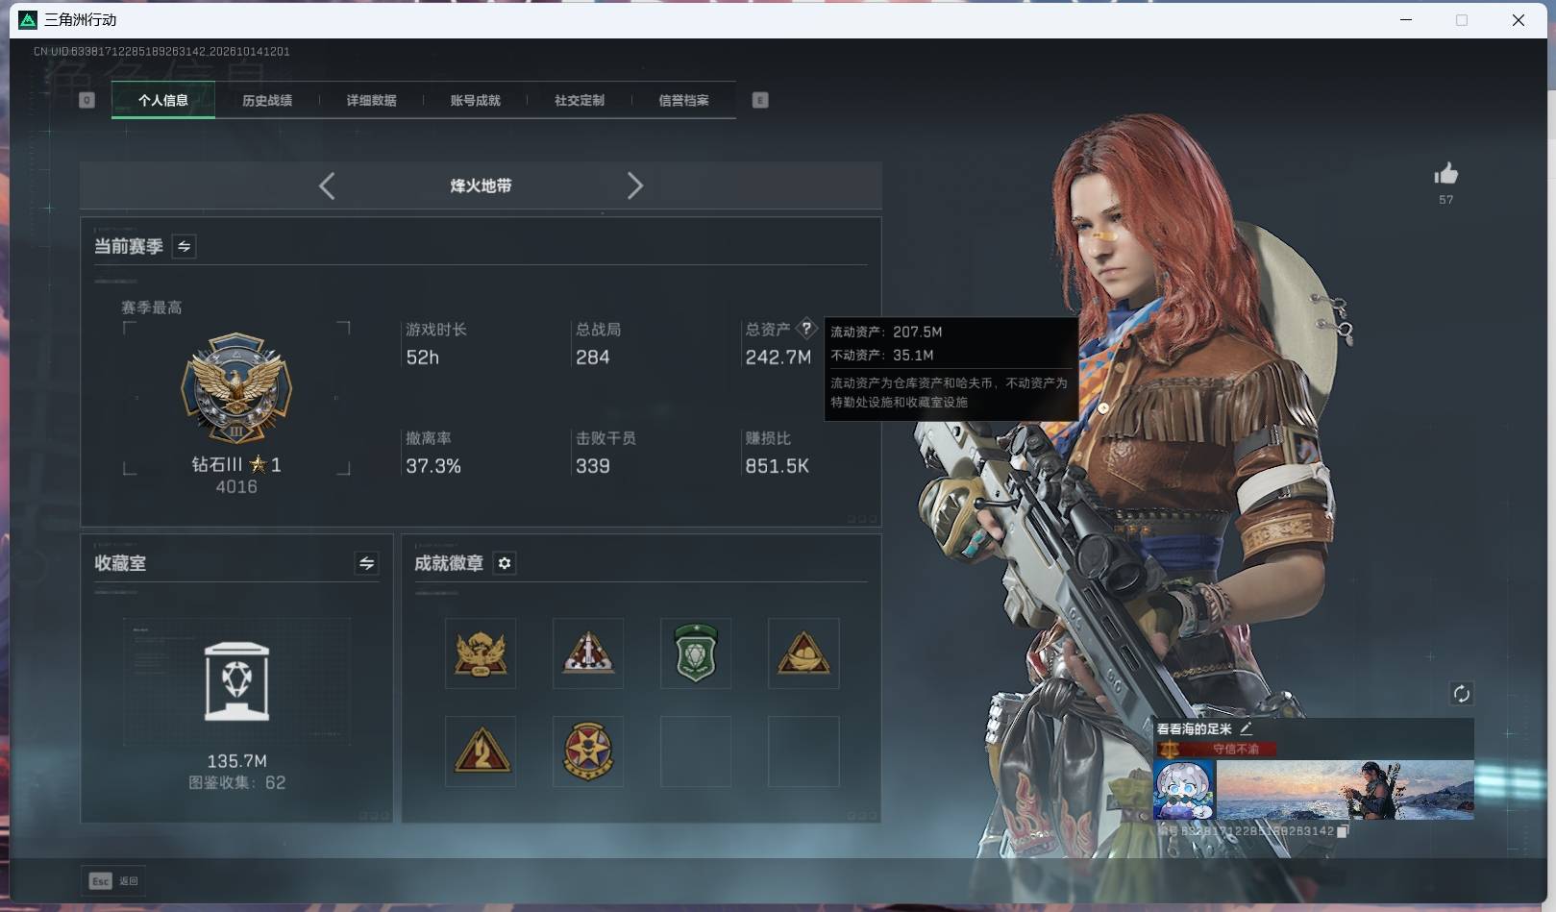Edit the nickname 看看海的足米 with pencil
This screenshot has width=1556, height=912.
click(x=1247, y=728)
